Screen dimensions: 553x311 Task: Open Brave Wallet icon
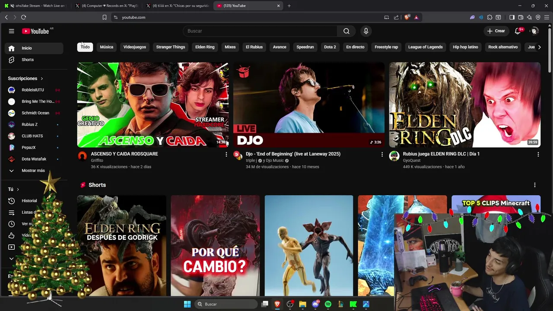pos(521,17)
